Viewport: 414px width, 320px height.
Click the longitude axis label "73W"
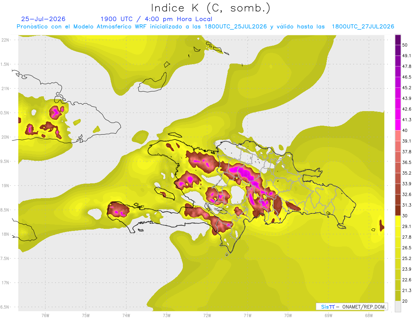point(167,316)
